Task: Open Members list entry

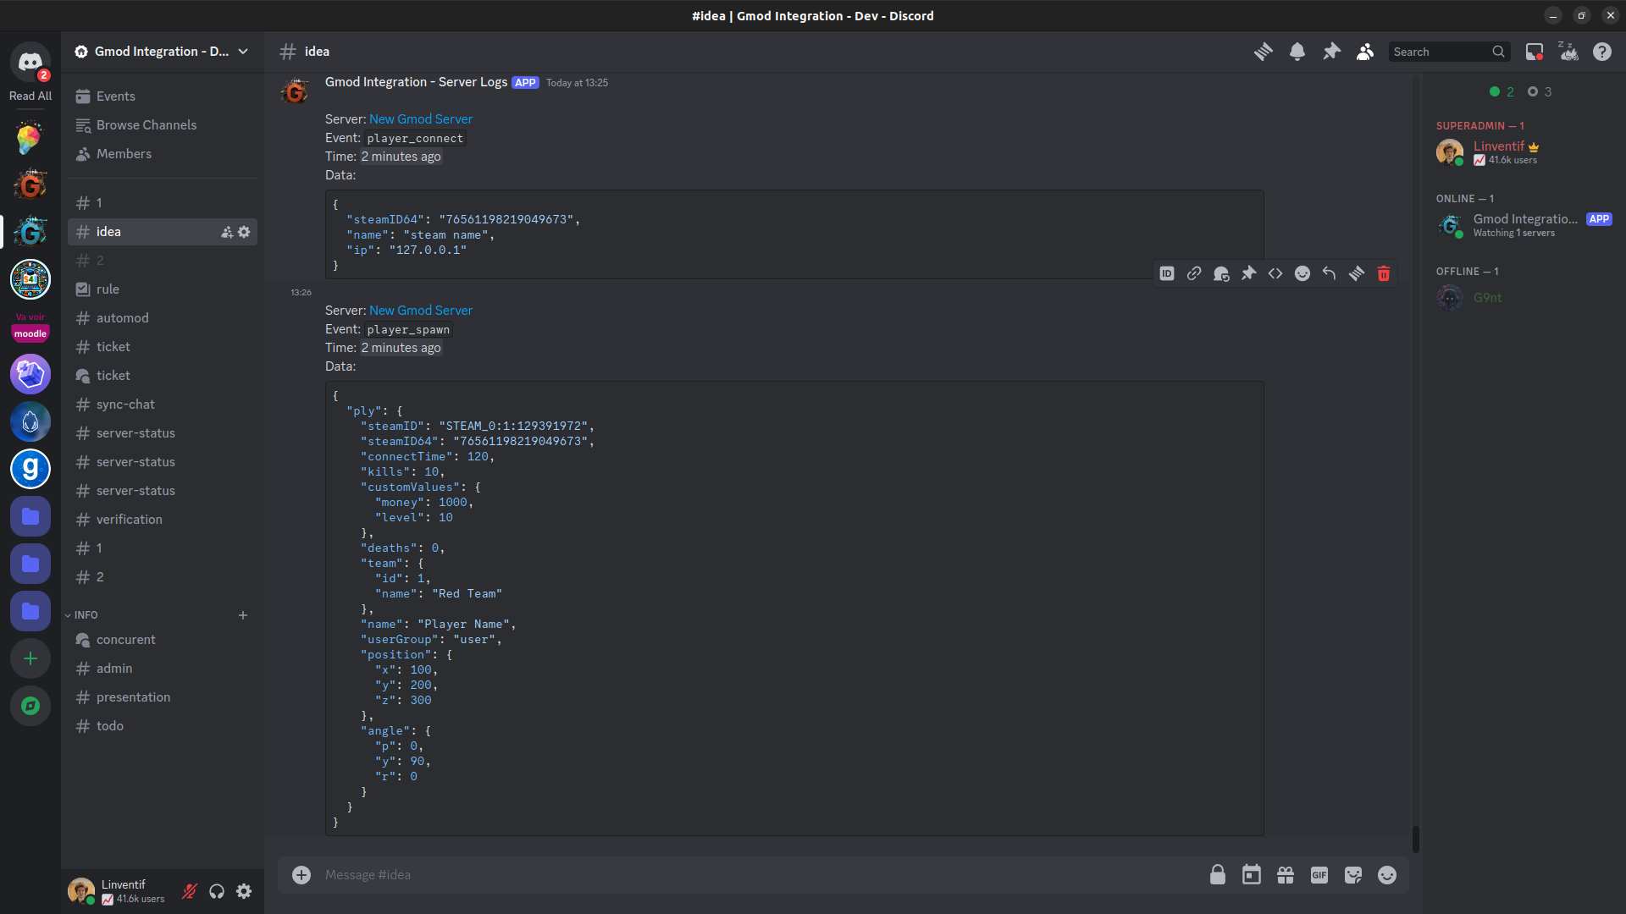Action: 163,154
